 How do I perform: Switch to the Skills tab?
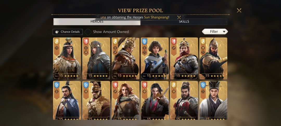(x=184, y=22)
